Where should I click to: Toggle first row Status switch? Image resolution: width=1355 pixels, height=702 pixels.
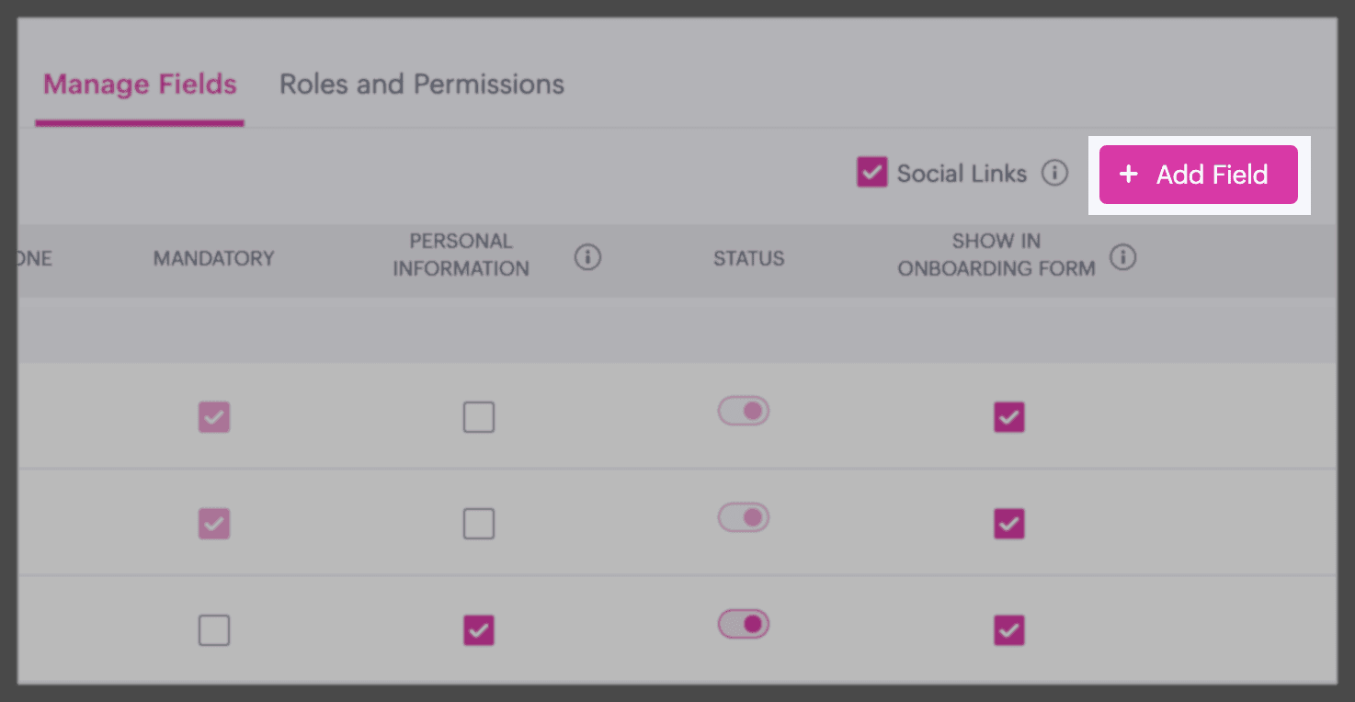click(x=744, y=411)
